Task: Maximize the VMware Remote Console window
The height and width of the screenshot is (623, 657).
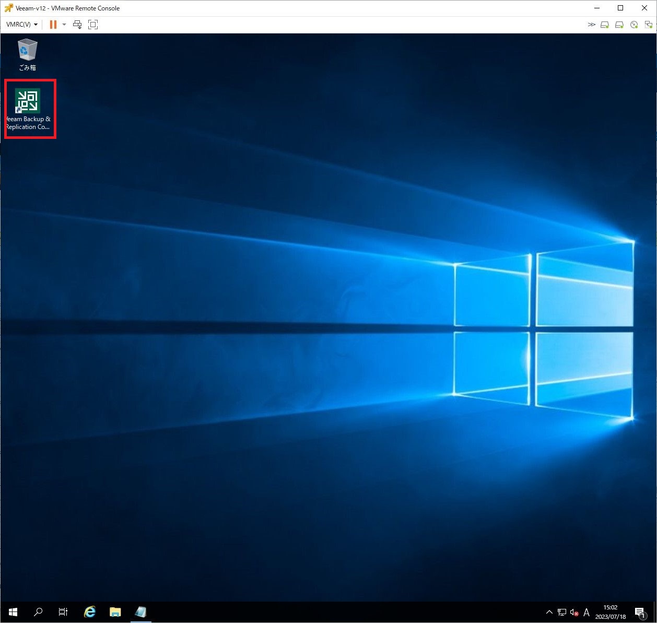Action: pos(620,8)
